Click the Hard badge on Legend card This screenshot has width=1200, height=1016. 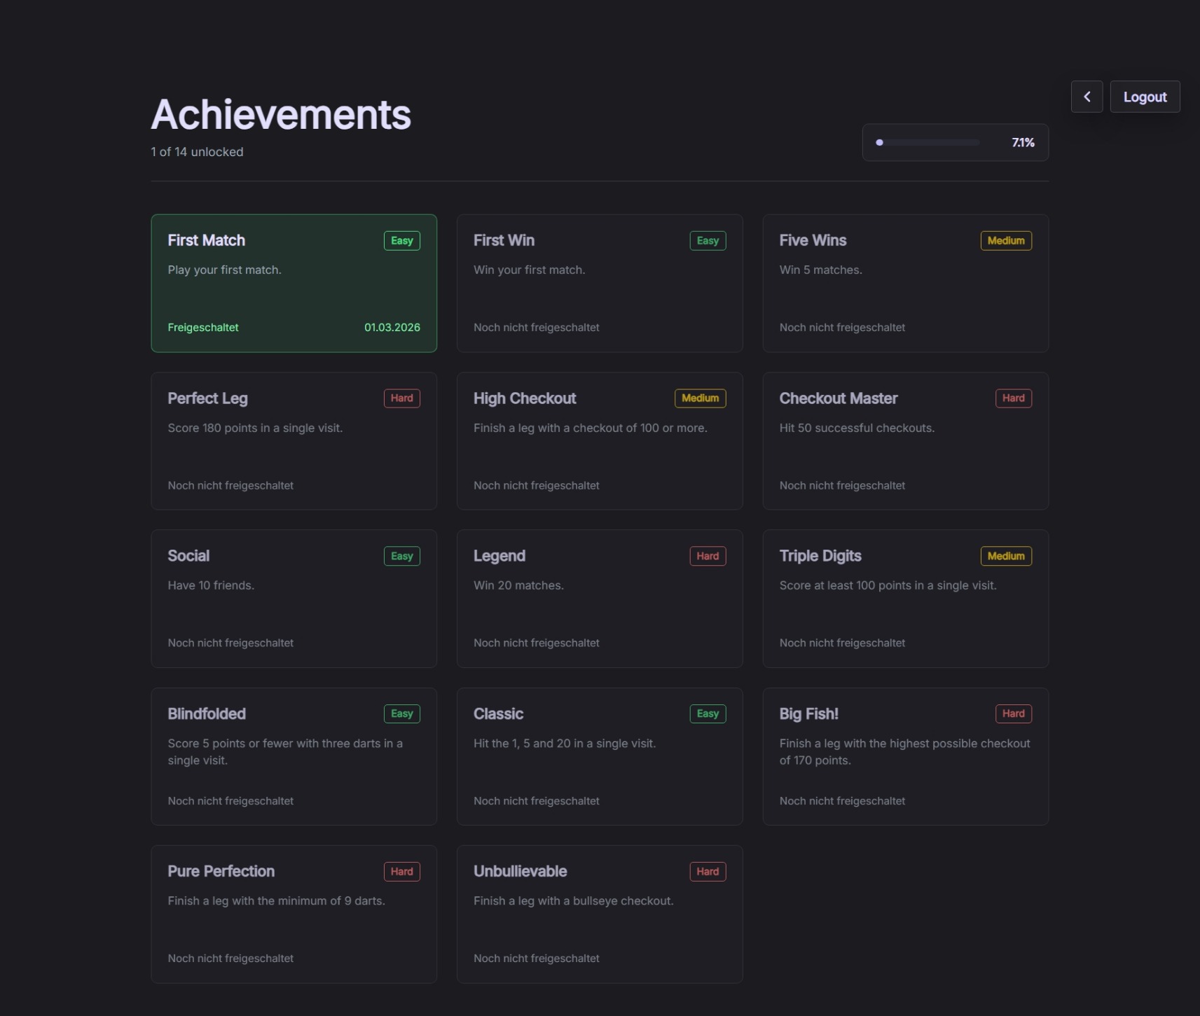coord(708,556)
